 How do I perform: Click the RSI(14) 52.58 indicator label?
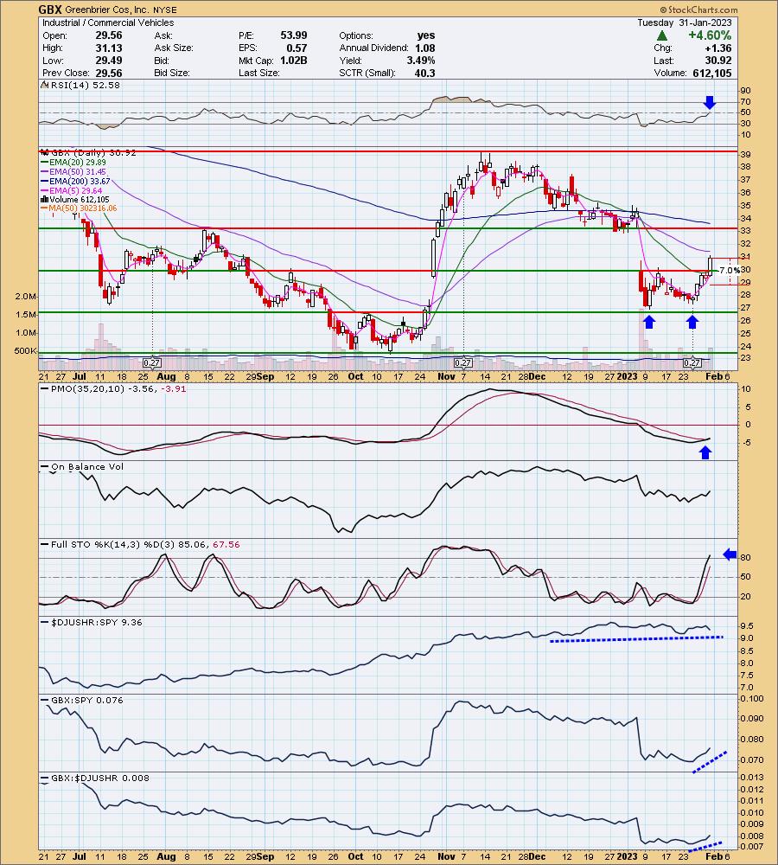80,85
